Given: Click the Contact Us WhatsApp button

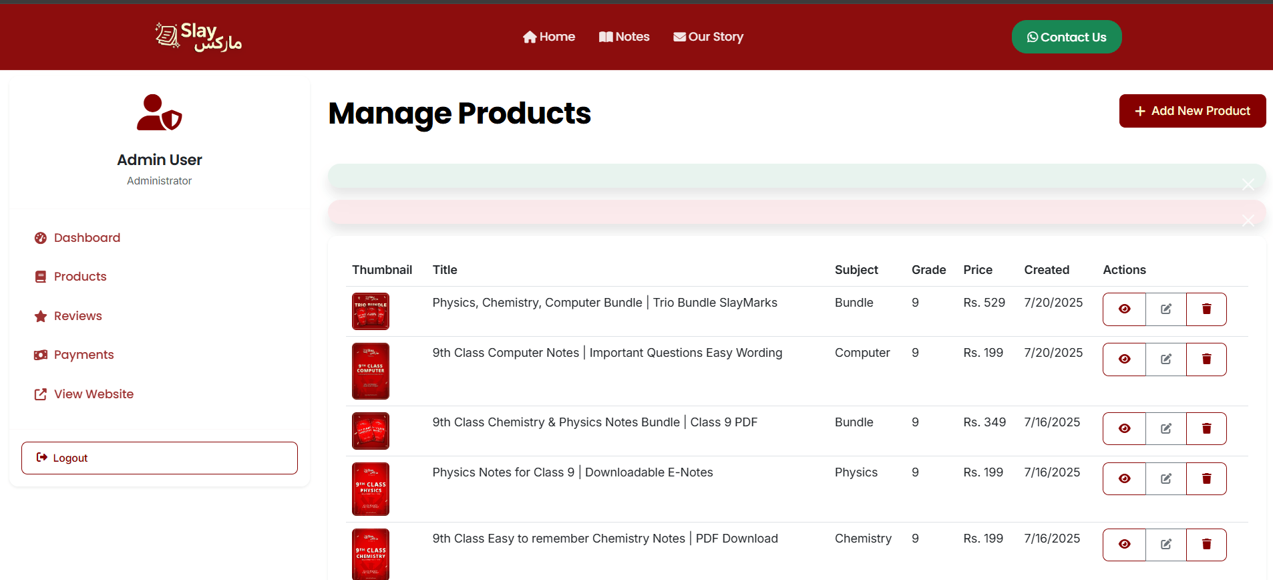Looking at the screenshot, I should [1067, 37].
